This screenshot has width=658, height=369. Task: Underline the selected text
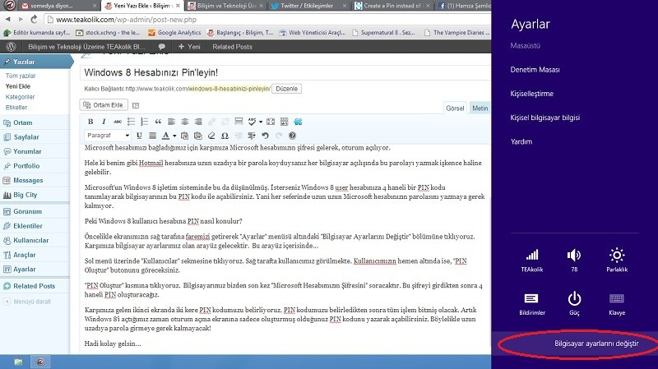point(139,136)
